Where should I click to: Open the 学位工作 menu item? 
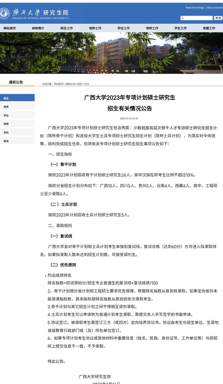(x=124, y=28)
